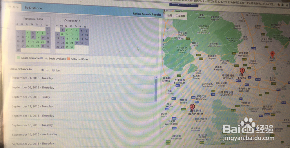290x148 pixels.
Task: Select September 11 in the calendar
Action: 28,37
